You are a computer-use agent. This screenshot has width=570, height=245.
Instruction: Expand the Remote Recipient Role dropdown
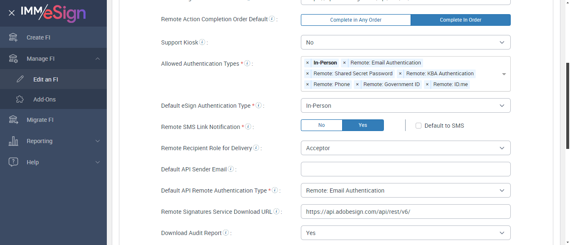click(405, 148)
